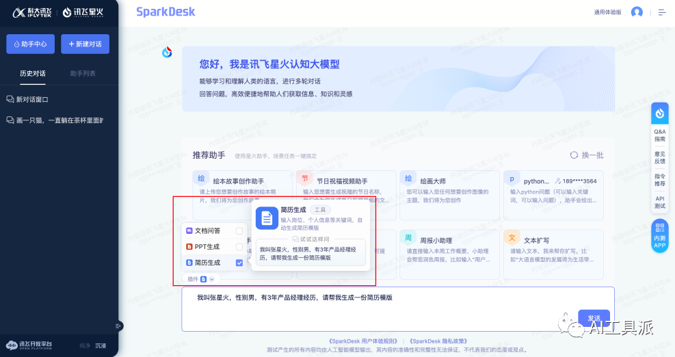Click the Spark flame avatar beside greeting
The image size is (675, 357).
tap(167, 52)
